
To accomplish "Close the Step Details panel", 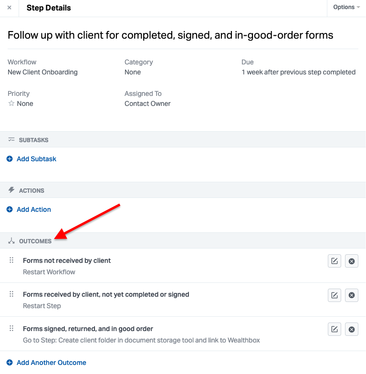I will (x=9, y=8).
